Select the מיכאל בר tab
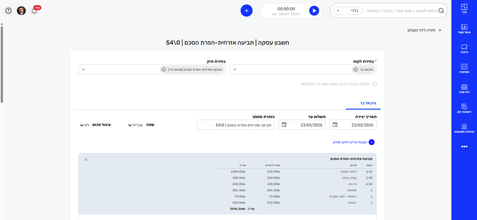This screenshot has height=220, width=477. click(368, 102)
